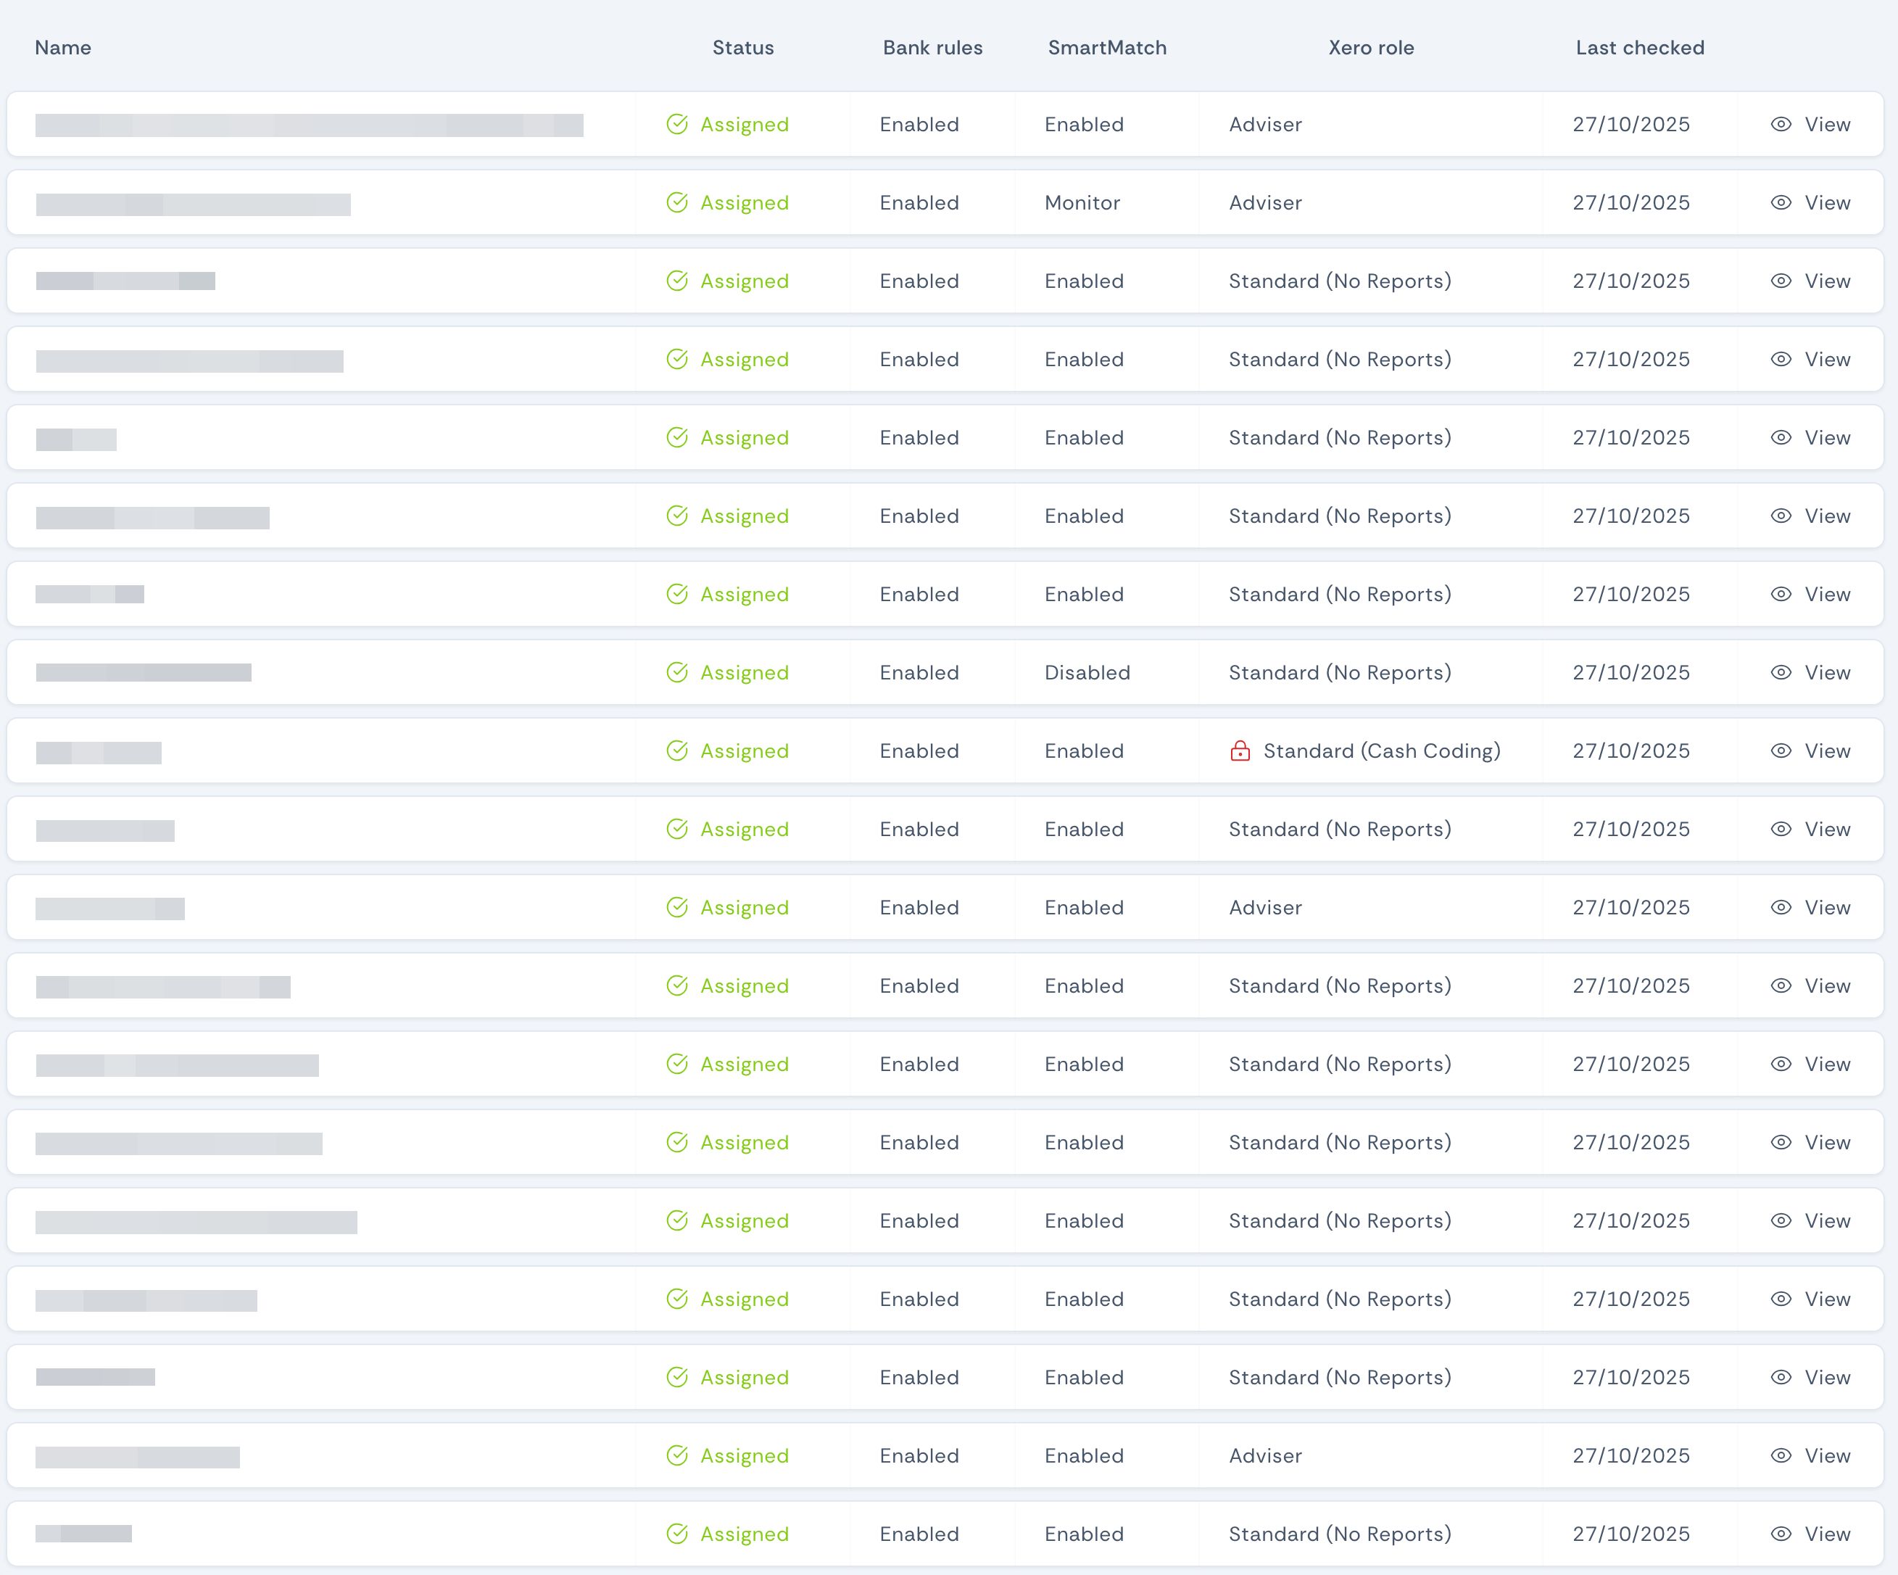Click the green Assigned check icon in first row
1898x1575 pixels.
click(x=678, y=124)
